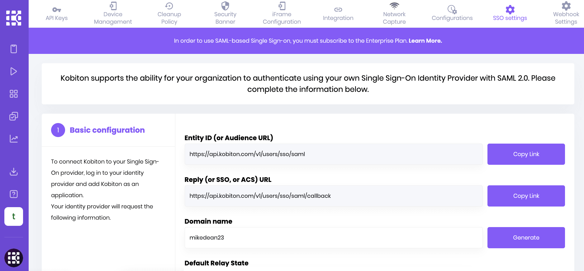Viewport: 584px width, 271px height.
Task: Click the Domain name label
Action: (x=208, y=221)
